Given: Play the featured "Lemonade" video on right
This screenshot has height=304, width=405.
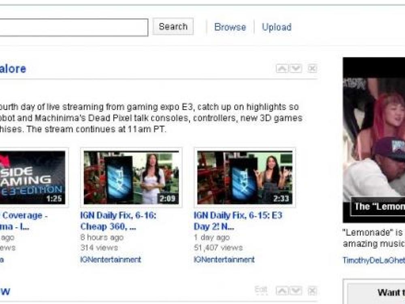Looking at the screenshot, I should [x=374, y=140].
